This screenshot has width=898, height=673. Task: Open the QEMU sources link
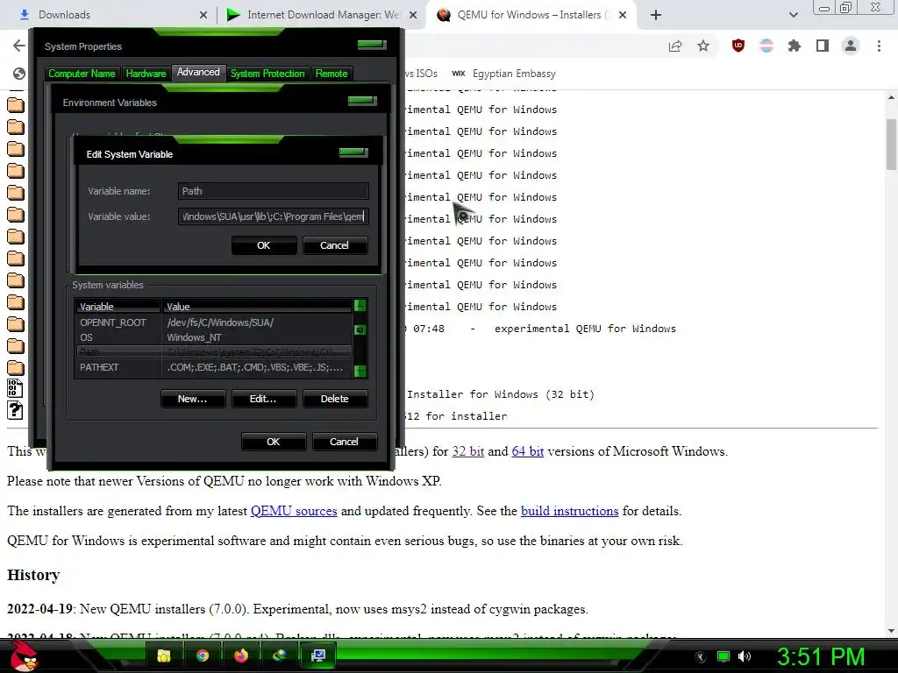[294, 511]
